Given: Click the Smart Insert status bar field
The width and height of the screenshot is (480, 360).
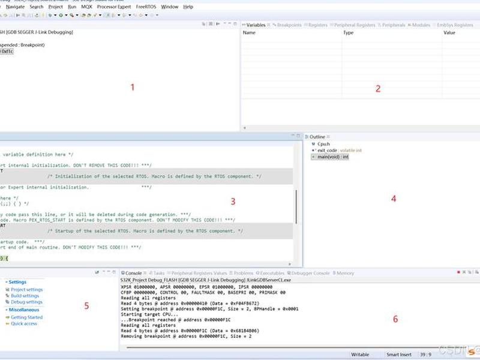Looking at the screenshot, I should (399, 354).
